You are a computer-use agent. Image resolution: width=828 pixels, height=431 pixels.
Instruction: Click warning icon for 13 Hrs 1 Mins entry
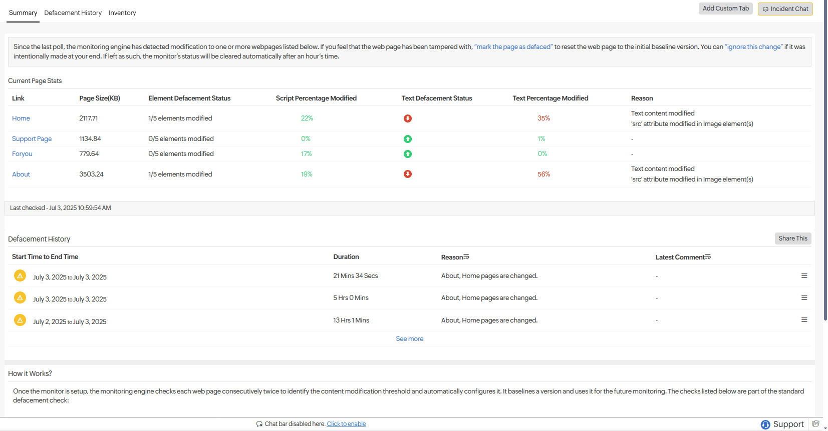click(x=20, y=320)
